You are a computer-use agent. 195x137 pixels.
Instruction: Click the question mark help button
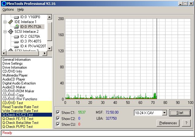click(x=186, y=123)
